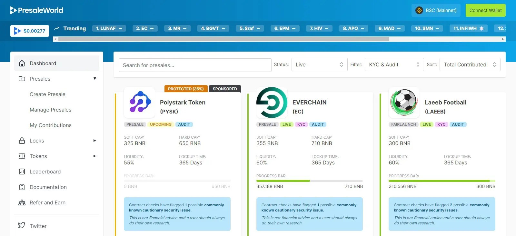Screen dimensions: 516x236
Task: Click trending token 2. EC
Action: 145,28
